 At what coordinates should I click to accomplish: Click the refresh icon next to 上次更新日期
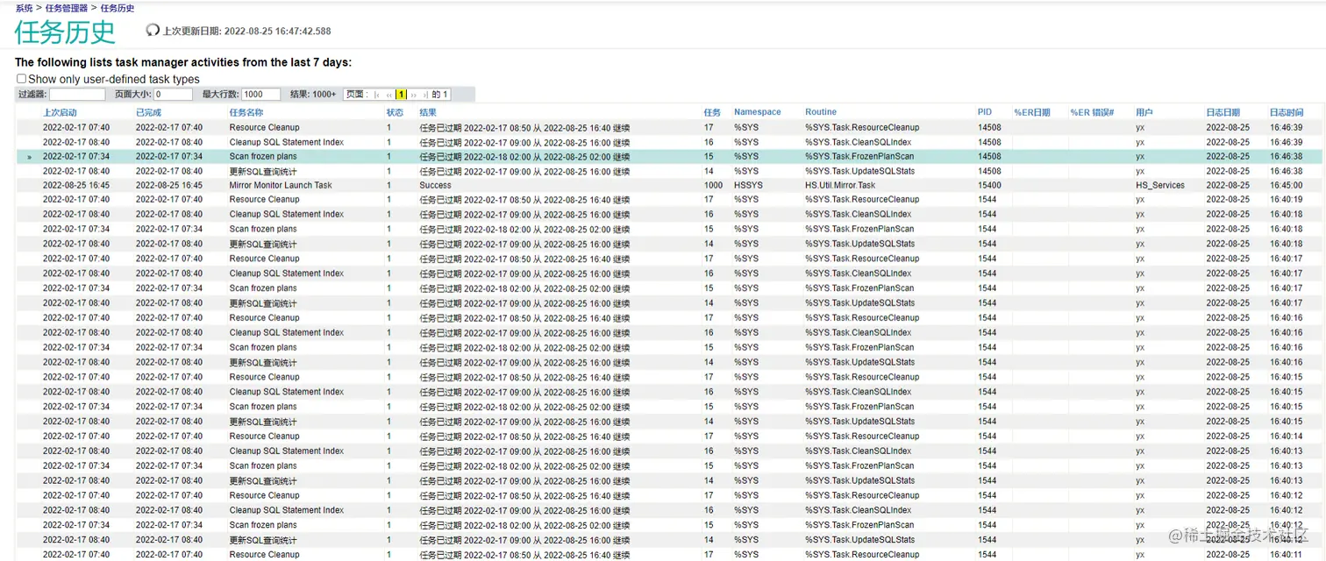coord(153,31)
